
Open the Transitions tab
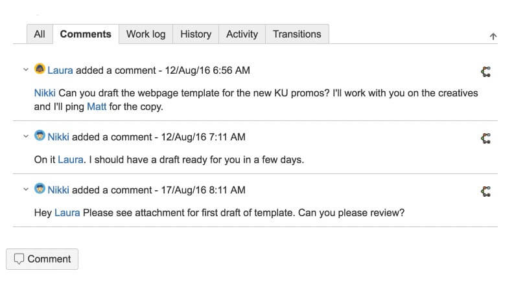297,34
